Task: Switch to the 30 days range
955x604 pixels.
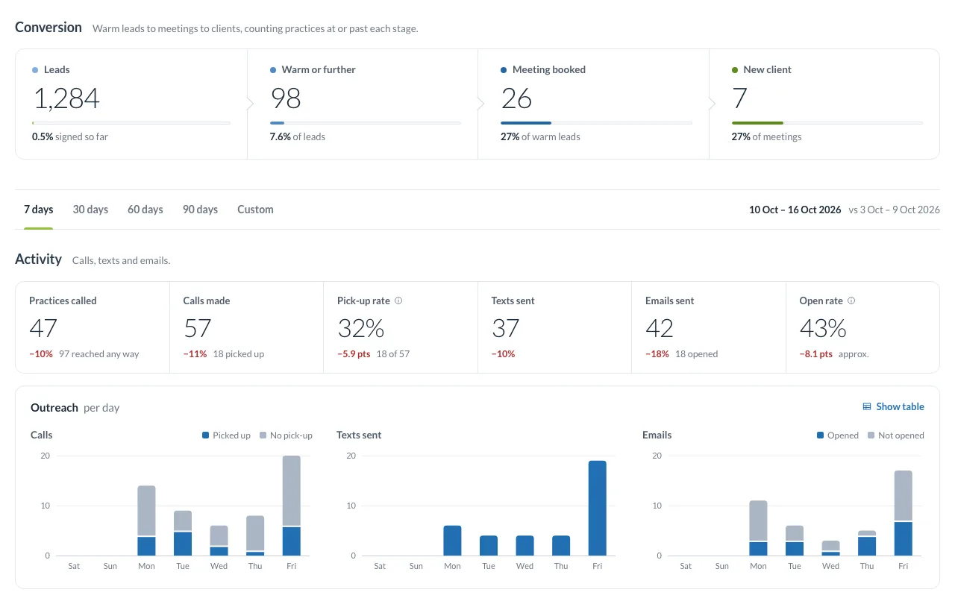Action: (x=90, y=210)
